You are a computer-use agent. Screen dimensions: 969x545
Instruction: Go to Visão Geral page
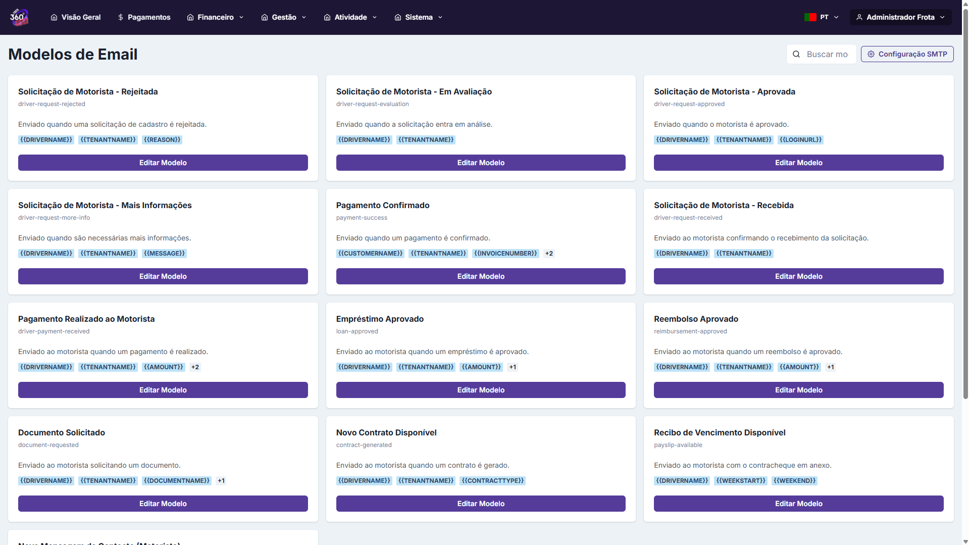[81, 17]
